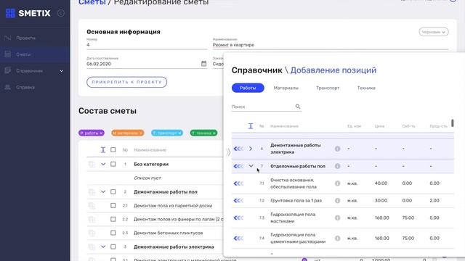465x261 pixels.
Task: Add Гидроизоляция пола мастиками to estimate
Action: (238, 217)
